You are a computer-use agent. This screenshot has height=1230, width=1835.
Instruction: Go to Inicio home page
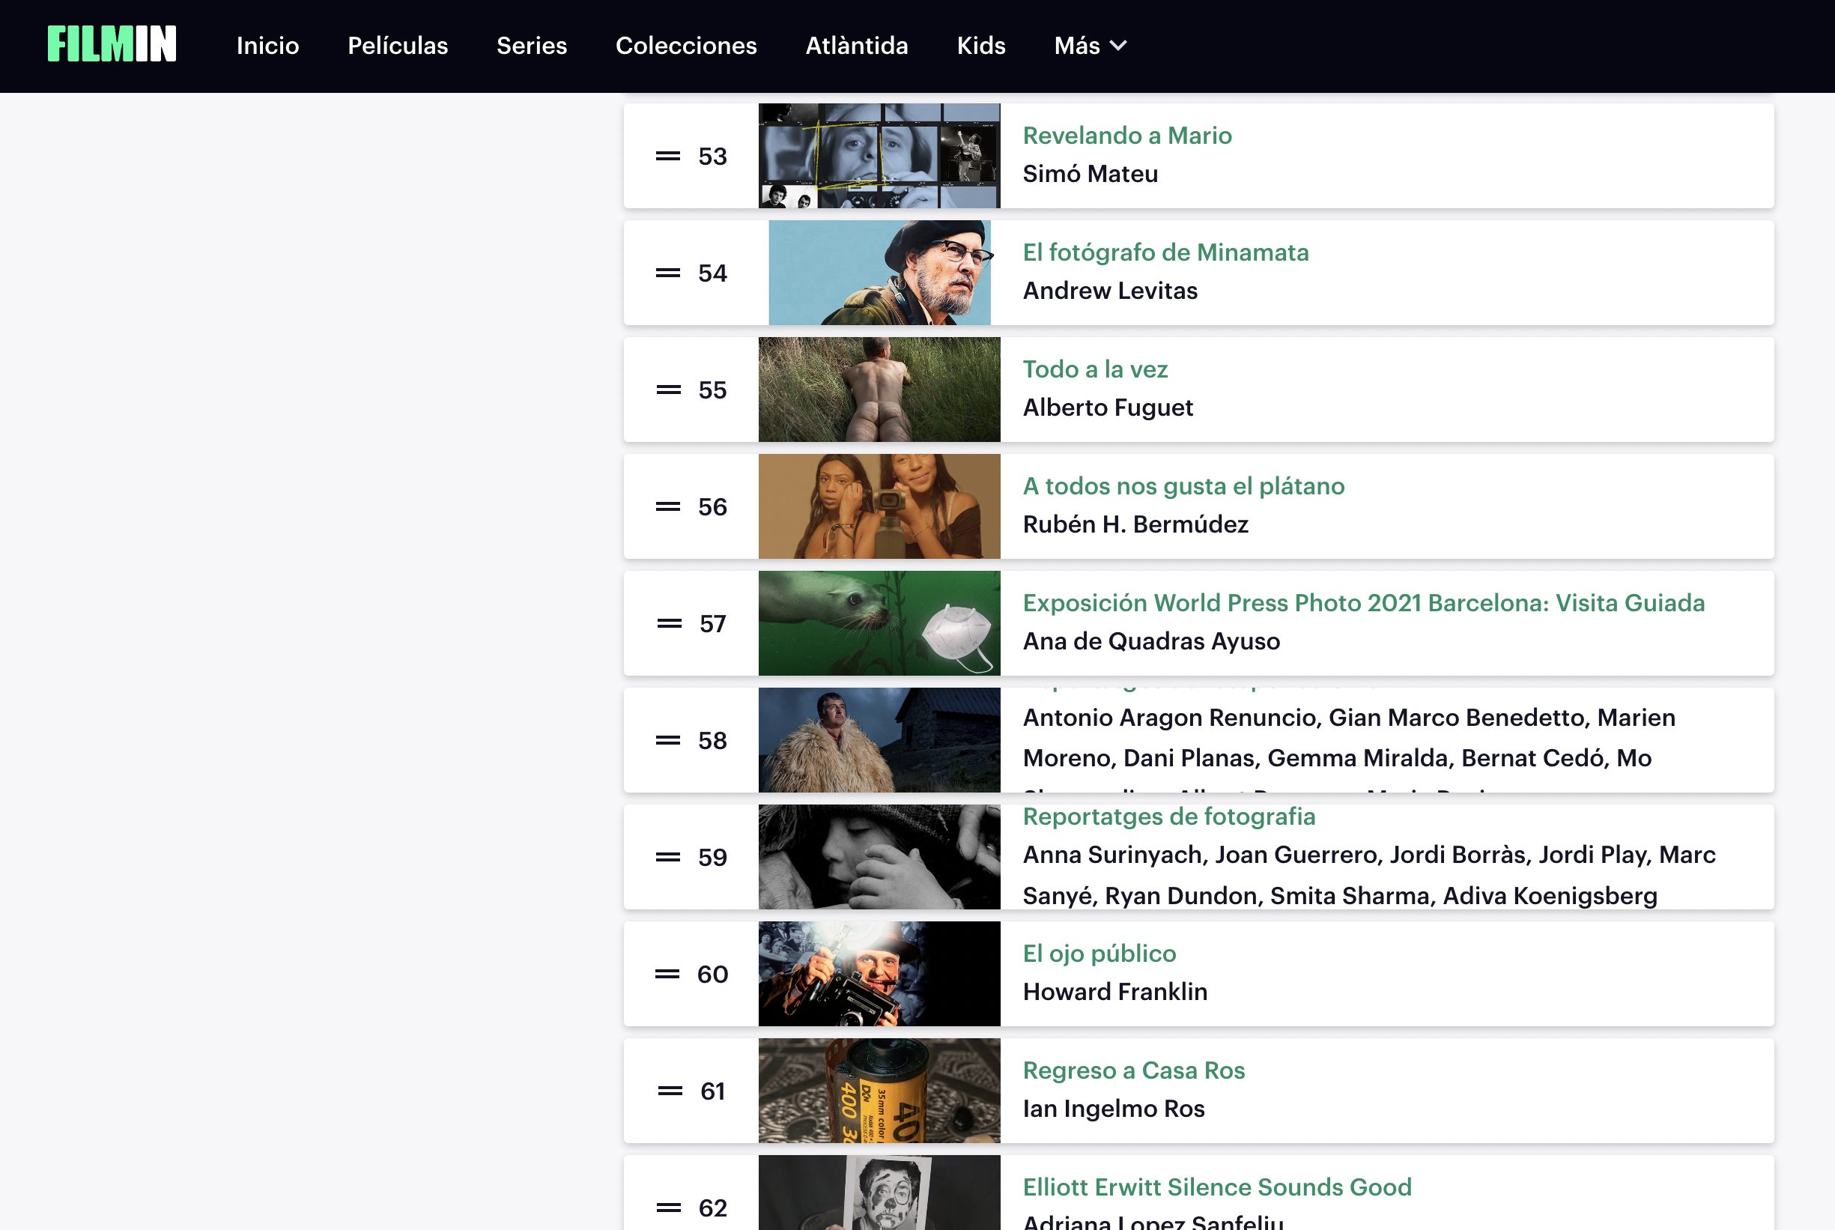pos(267,46)
